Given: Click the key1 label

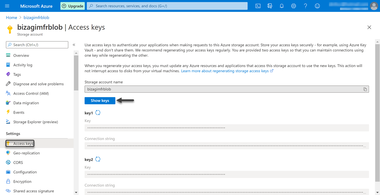Looking at the screenshot, I should click(88, 113).
